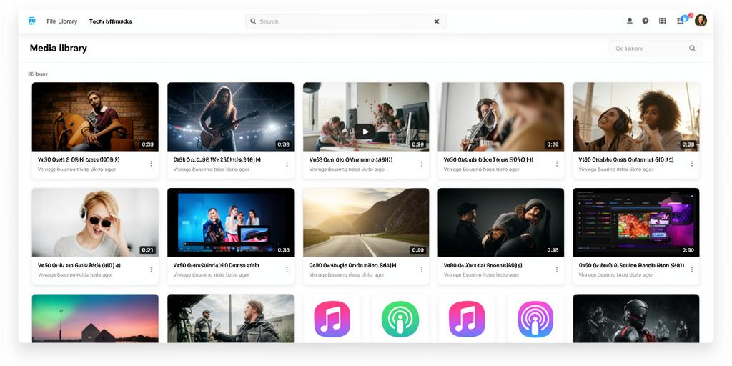Open the notifications bell icon
Screen dimensions: 732x366
(x=629, y=21)
